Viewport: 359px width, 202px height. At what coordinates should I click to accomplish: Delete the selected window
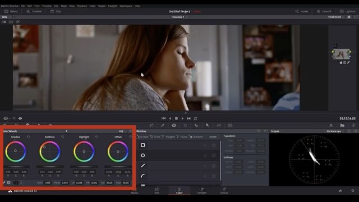[x=213, y=137]
